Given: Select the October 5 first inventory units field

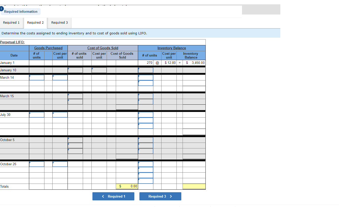Looking at the screenshot, I should 146,140.
